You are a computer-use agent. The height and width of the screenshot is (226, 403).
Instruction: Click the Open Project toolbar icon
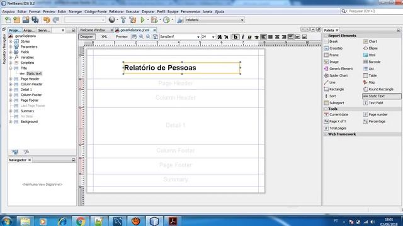coord(26,20)
